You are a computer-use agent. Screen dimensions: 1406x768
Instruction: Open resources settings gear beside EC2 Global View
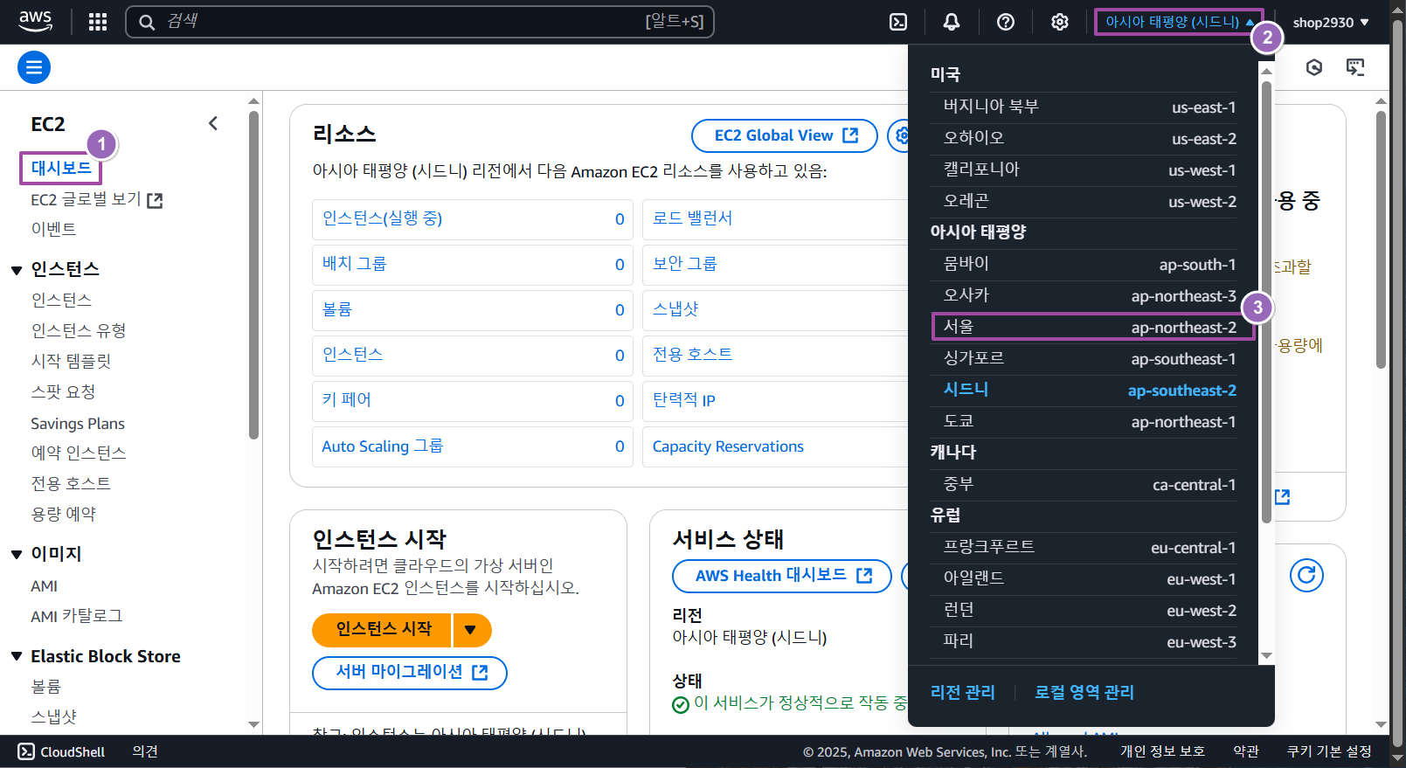click(x=900, y=135)
